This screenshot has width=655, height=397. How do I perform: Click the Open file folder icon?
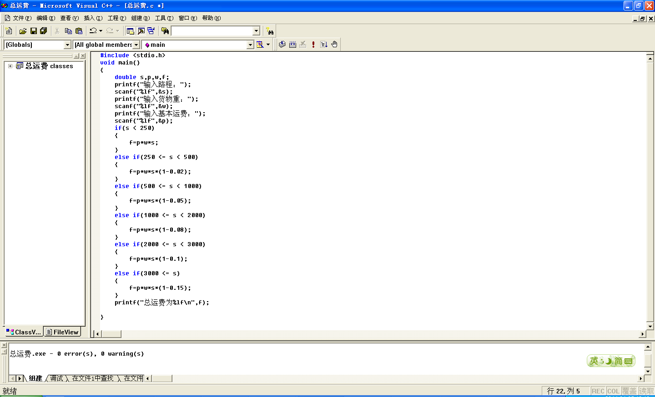[23, 31]
